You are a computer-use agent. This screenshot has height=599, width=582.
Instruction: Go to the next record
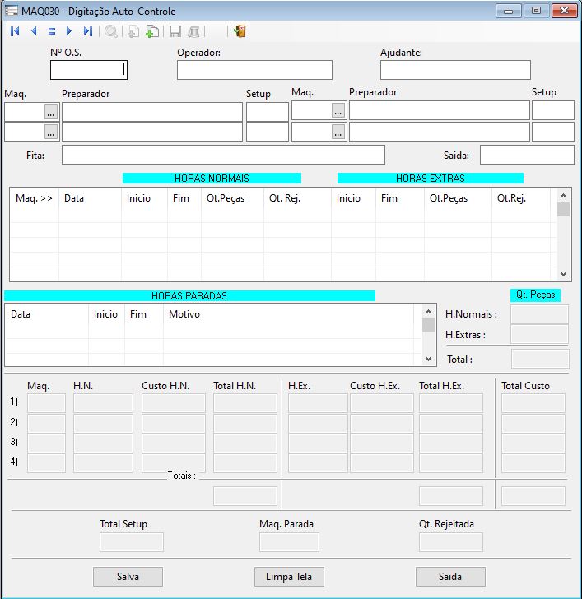(69, 31)
